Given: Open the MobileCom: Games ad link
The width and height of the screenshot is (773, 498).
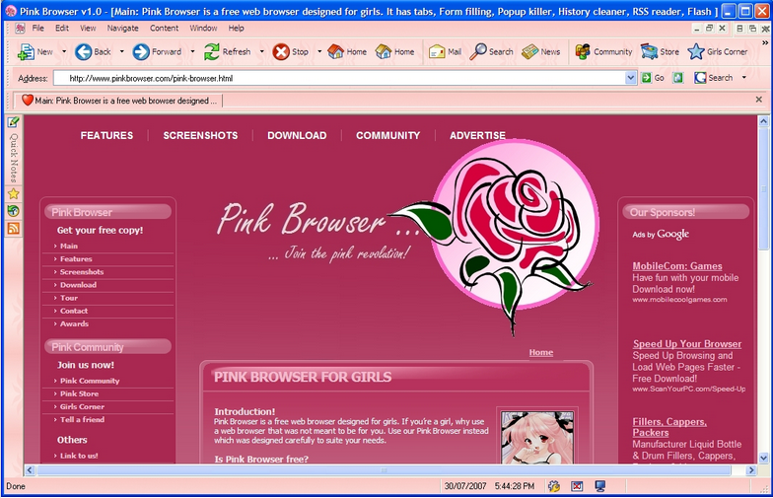Looking at the screenshot, I should 677,266.
